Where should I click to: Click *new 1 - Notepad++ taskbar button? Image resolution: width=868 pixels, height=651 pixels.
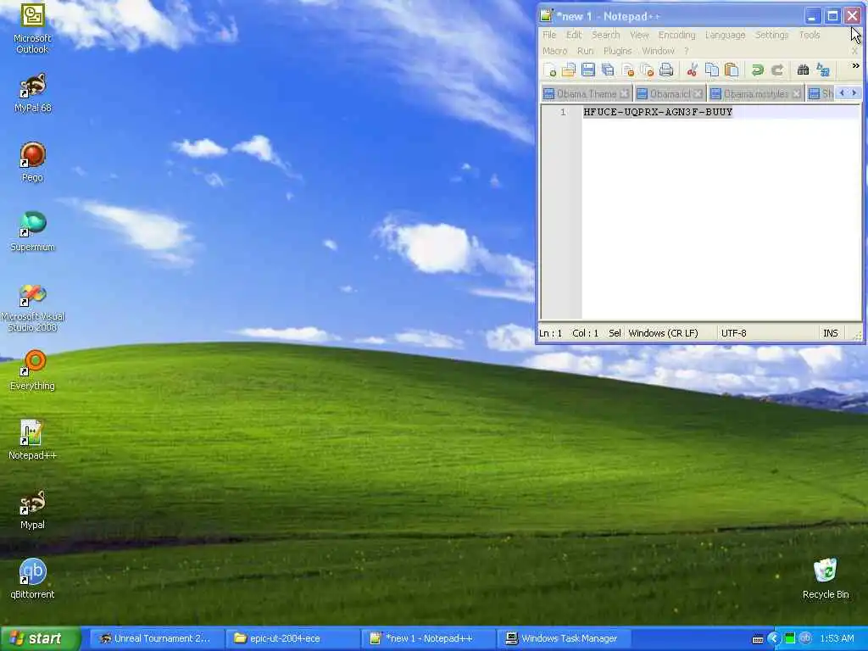(x=428, y=639)
